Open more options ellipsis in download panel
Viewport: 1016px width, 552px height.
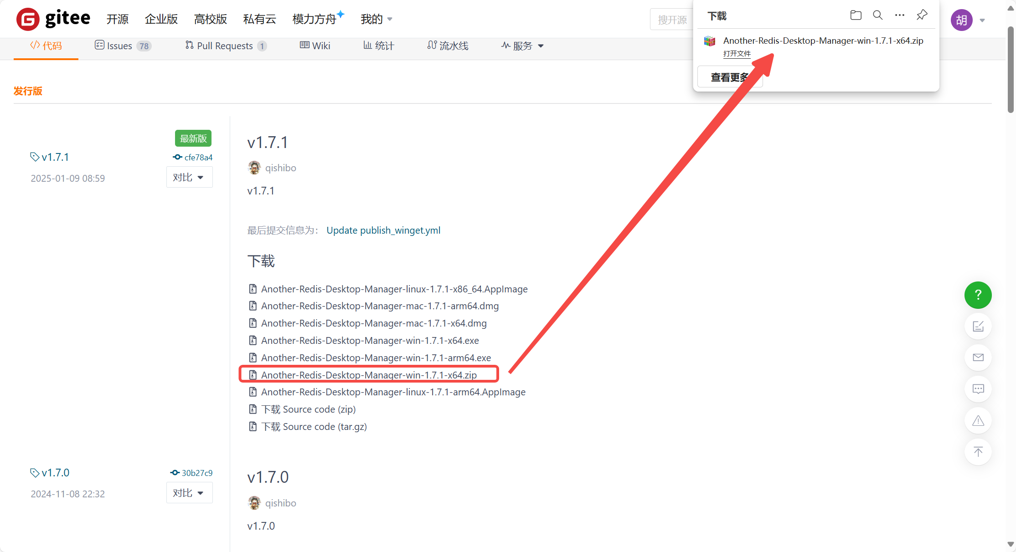[x=899, y=15]
